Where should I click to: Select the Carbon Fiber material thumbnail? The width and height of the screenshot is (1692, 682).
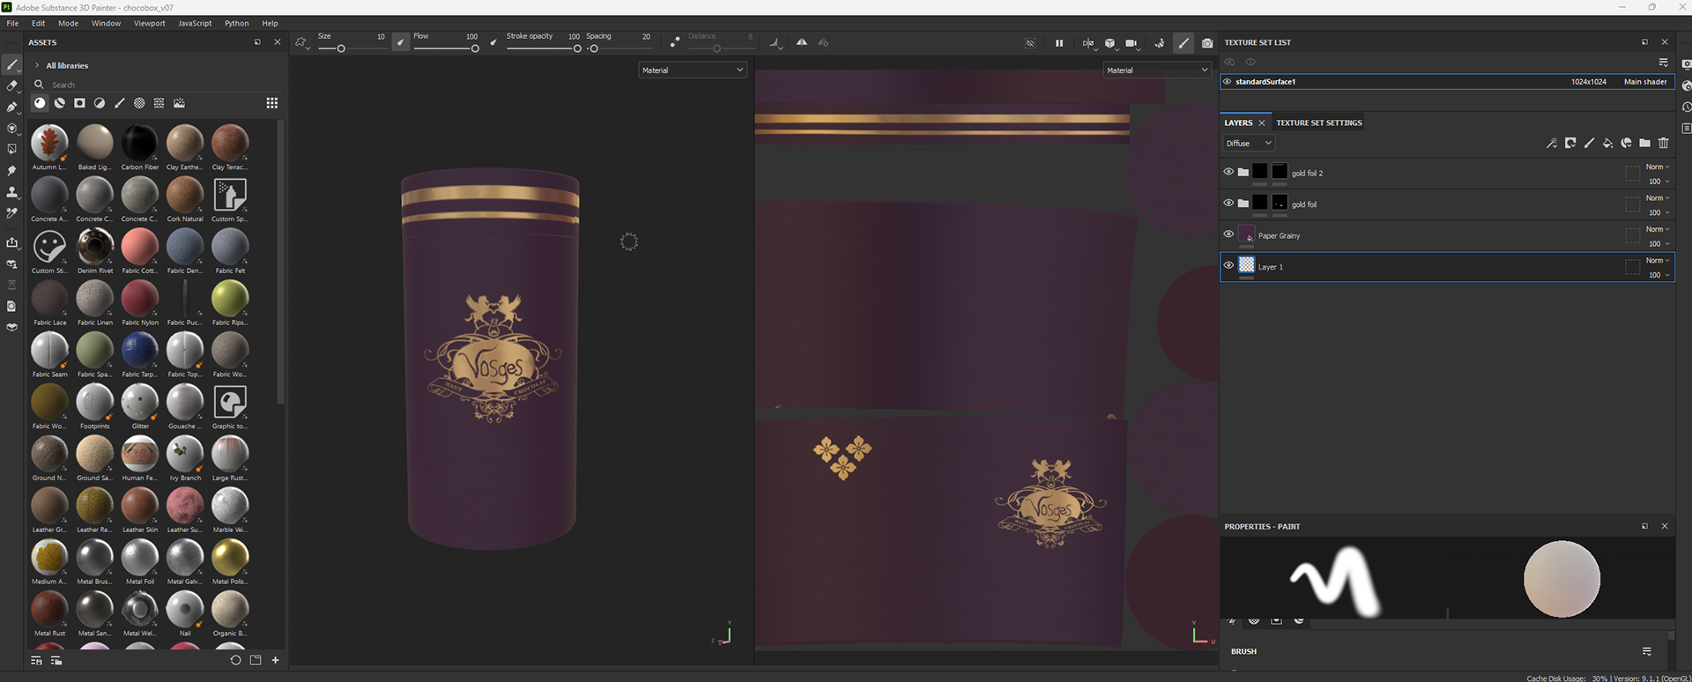(139, 143)
